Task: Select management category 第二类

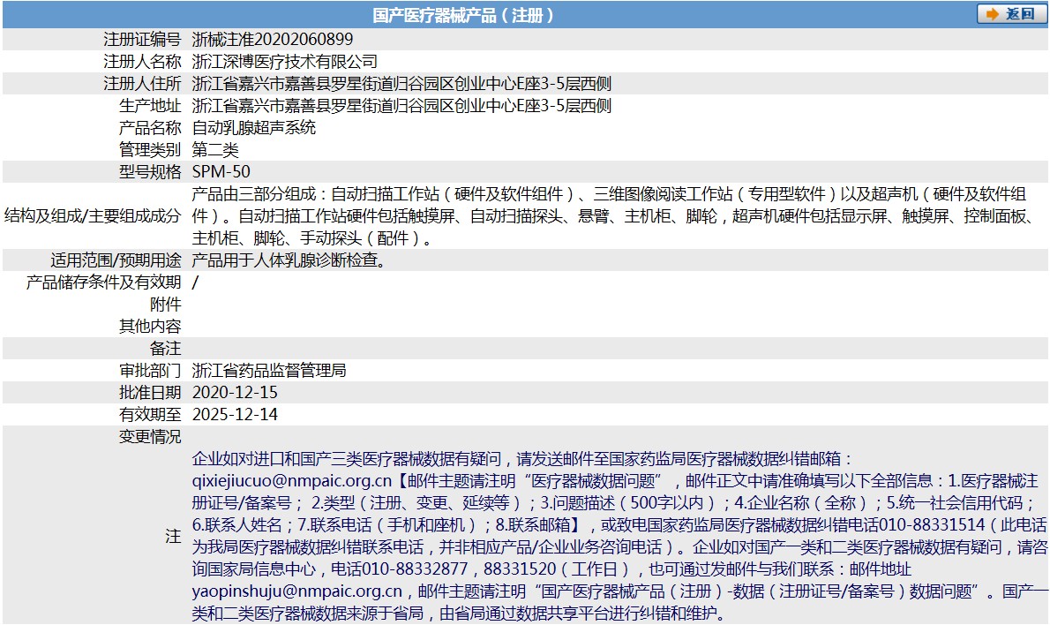Action: (215, 150)
